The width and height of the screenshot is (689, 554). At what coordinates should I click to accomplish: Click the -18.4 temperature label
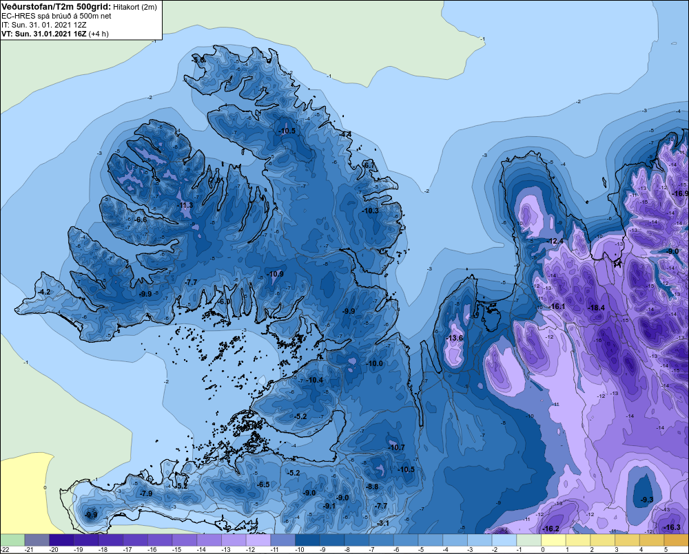click(596, 308)
